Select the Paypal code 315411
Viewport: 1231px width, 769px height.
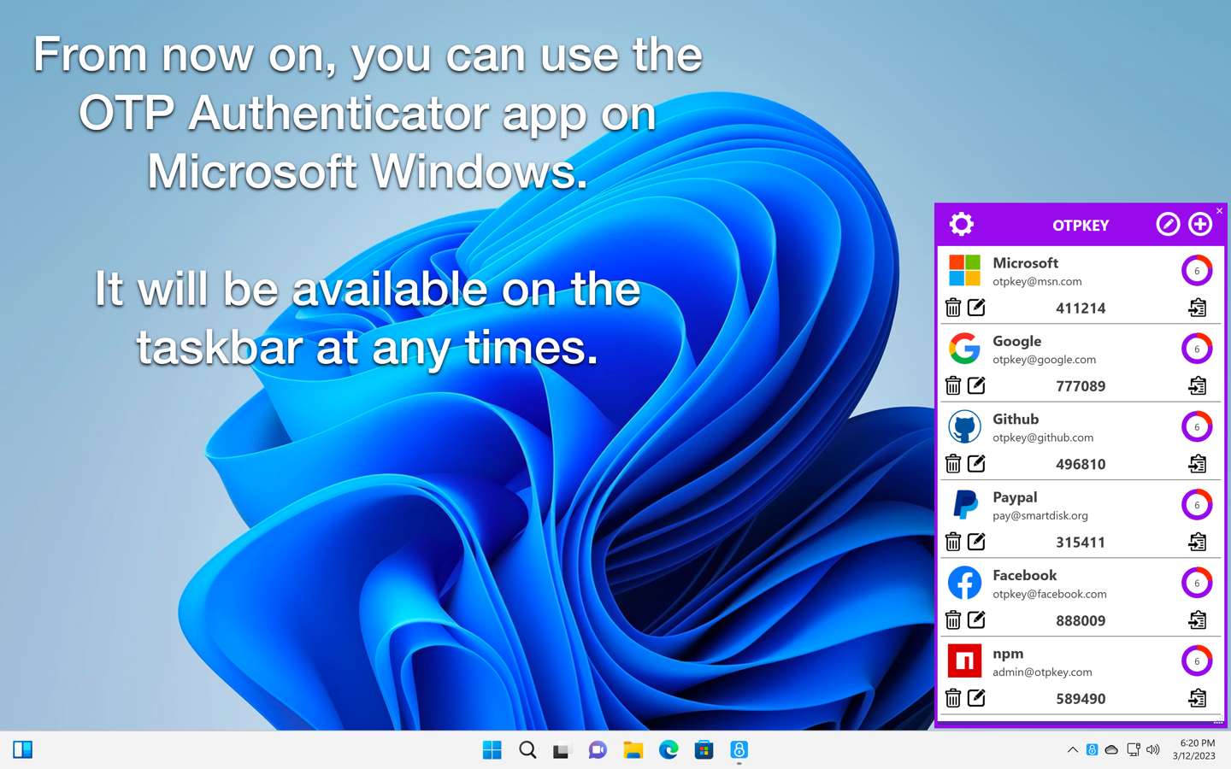click(x=1081, y=543)
